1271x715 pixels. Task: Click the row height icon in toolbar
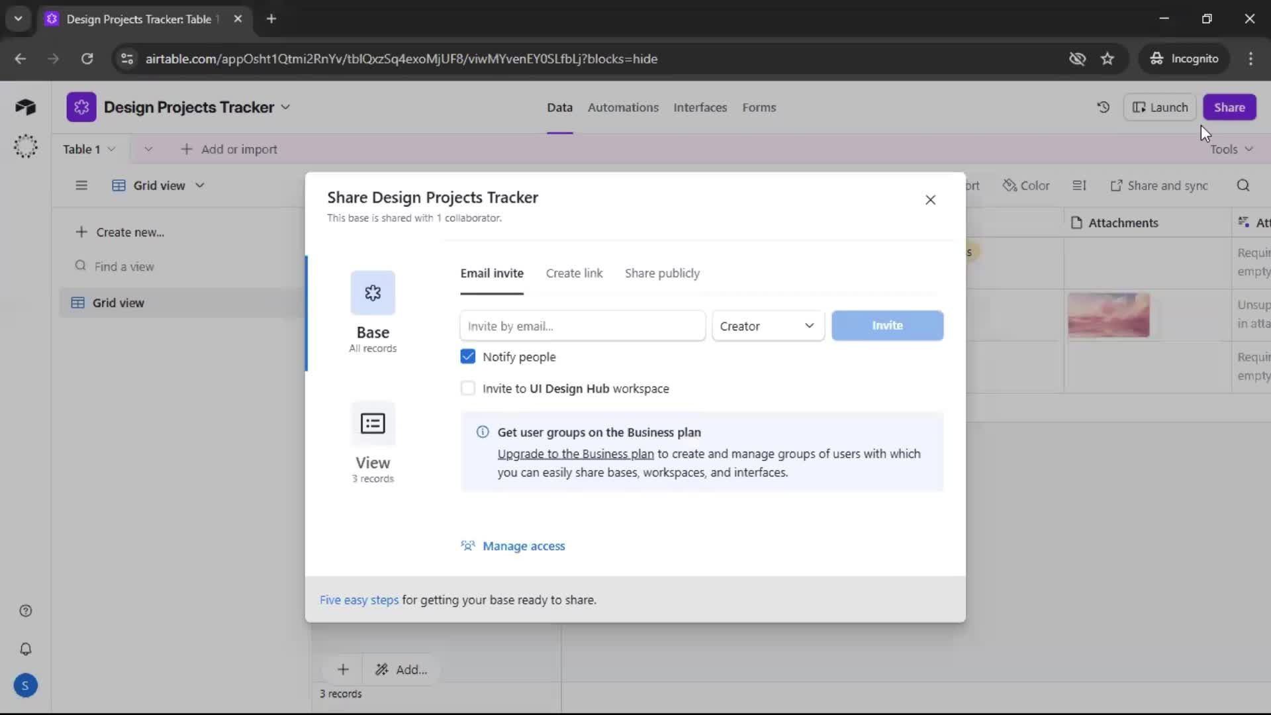coord(1079,185)
